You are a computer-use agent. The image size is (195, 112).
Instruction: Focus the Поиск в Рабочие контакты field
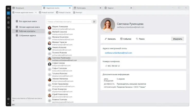click(69, 22)
